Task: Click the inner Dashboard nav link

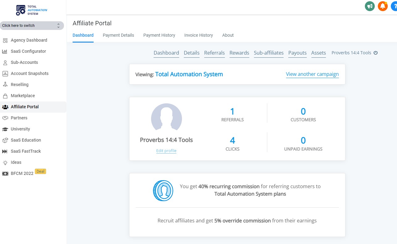Action: point(167,53)
